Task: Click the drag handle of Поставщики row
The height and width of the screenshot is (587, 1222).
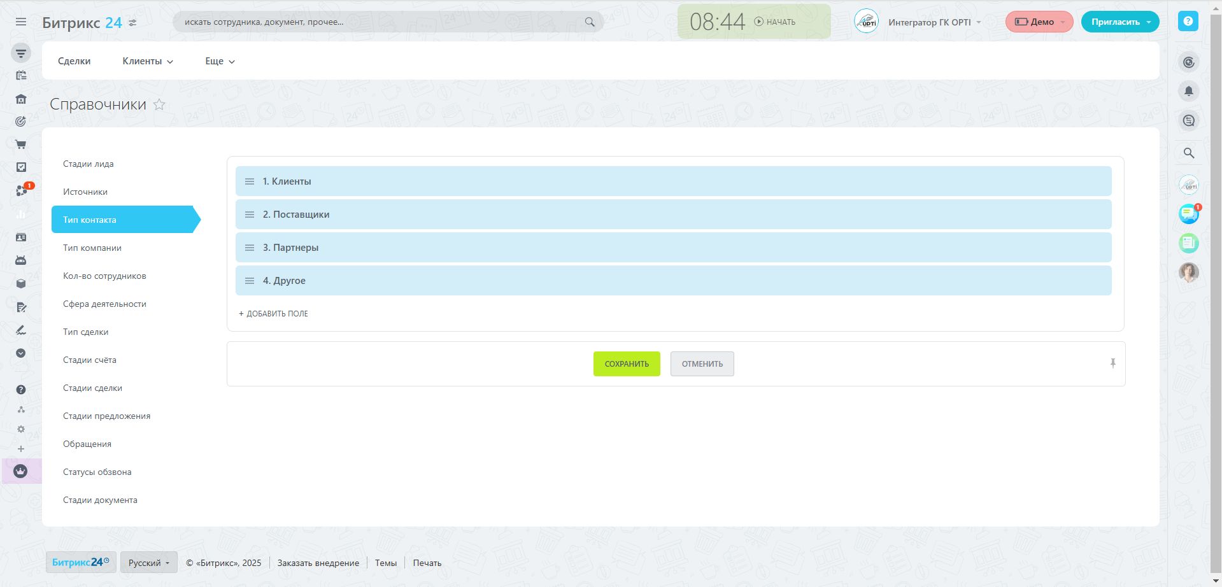Action: 250,215
